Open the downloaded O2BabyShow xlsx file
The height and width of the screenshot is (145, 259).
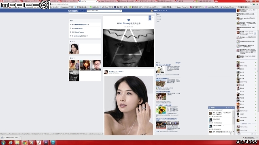tap(10, 138)
